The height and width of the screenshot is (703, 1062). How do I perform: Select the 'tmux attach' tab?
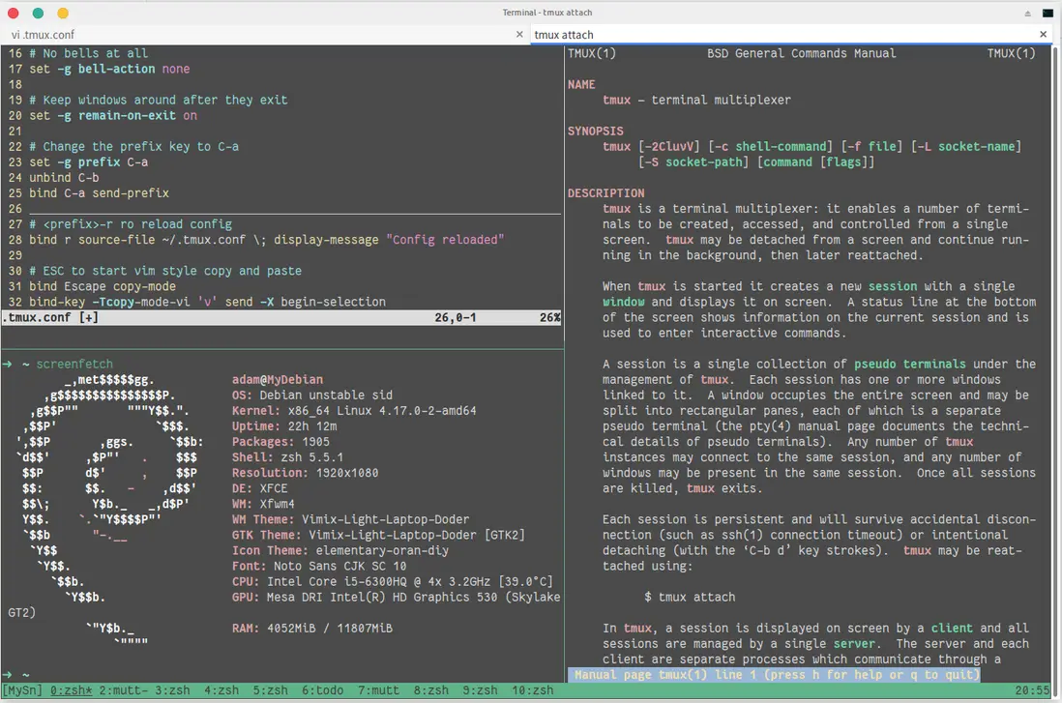564,35
